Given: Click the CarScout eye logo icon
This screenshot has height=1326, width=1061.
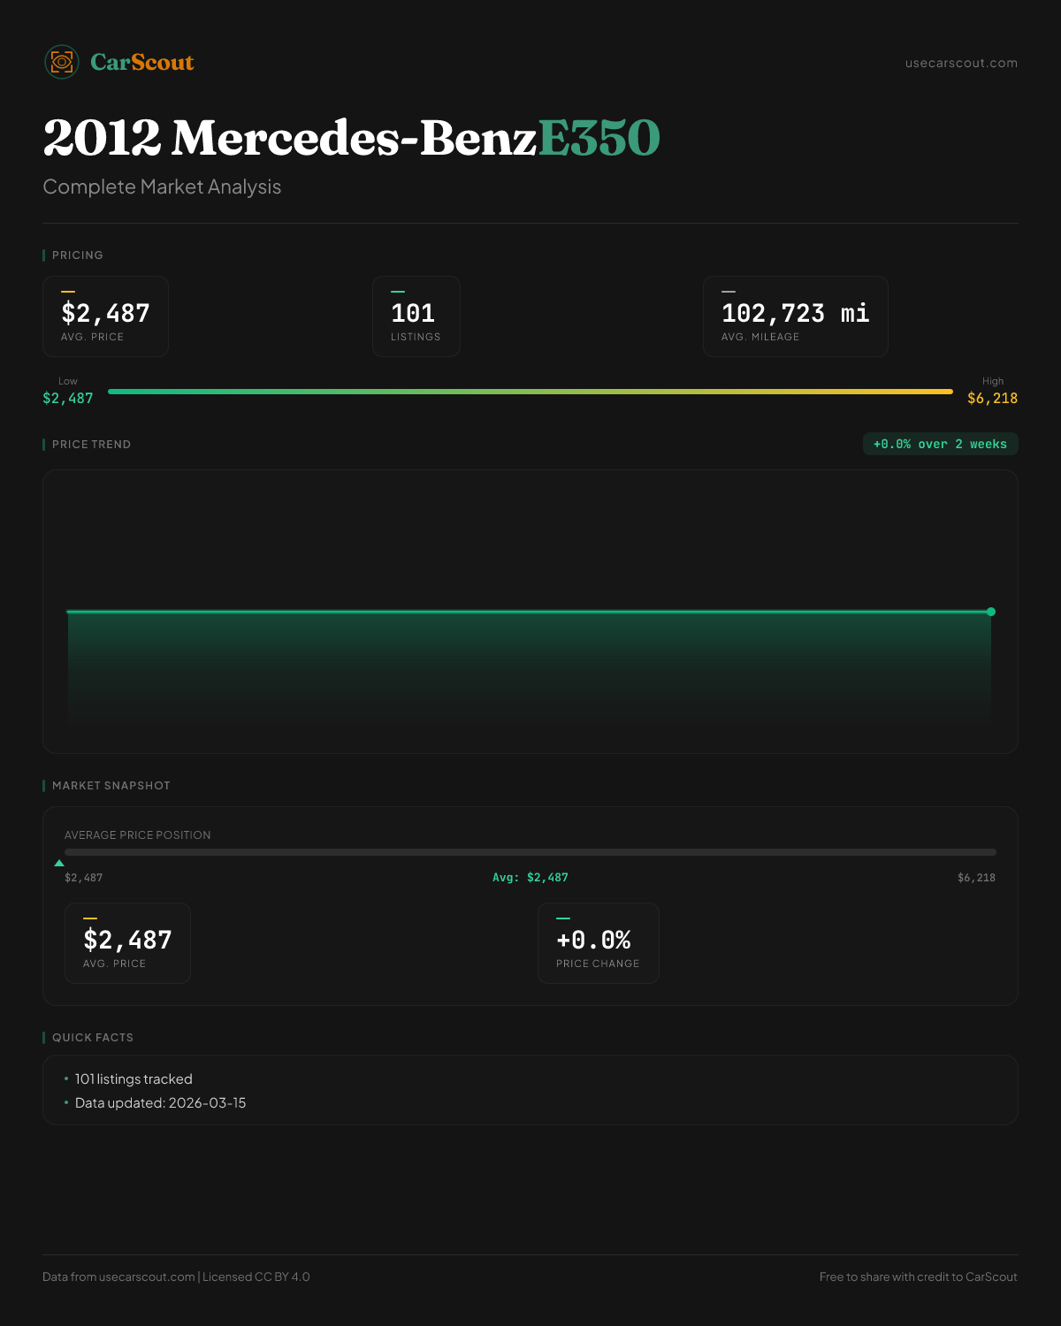Looking at the screenshot, I should [x=62, y=62].
